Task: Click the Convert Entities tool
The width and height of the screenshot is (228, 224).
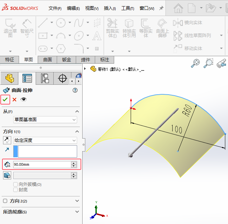Action: point(129,28)
